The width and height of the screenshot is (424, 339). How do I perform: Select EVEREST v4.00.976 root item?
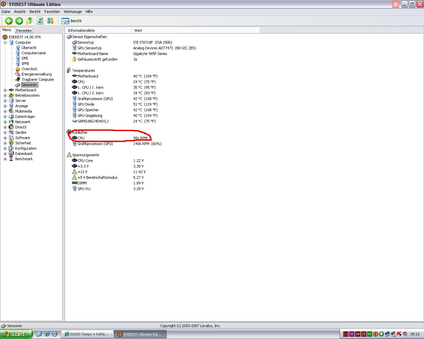[x=25, y=37]
